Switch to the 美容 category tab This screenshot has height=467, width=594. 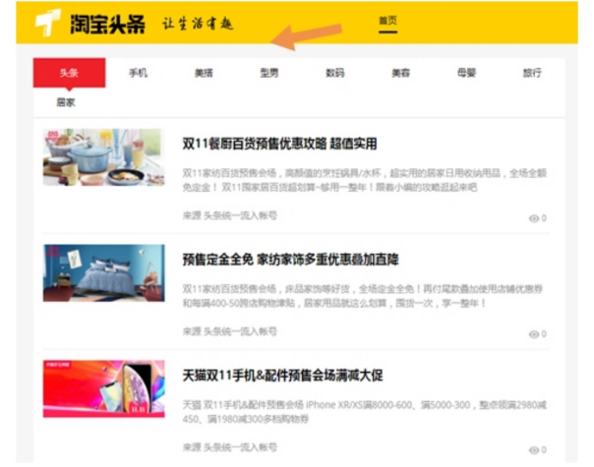pos(401,73)
